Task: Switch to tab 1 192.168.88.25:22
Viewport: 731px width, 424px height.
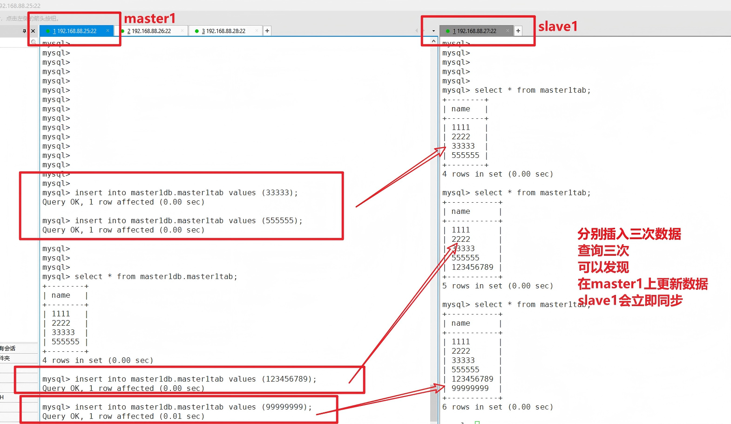Action: tap(74, 31)
